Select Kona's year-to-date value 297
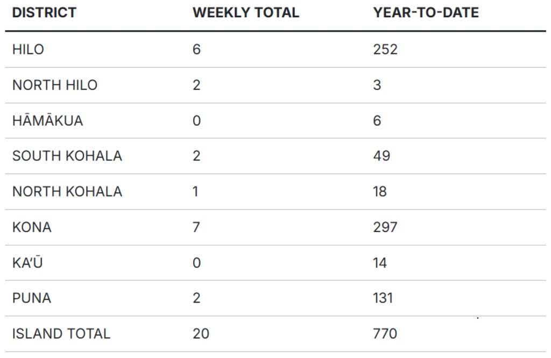The height and width of the screenshot is (358, 551). click(385, 227)
